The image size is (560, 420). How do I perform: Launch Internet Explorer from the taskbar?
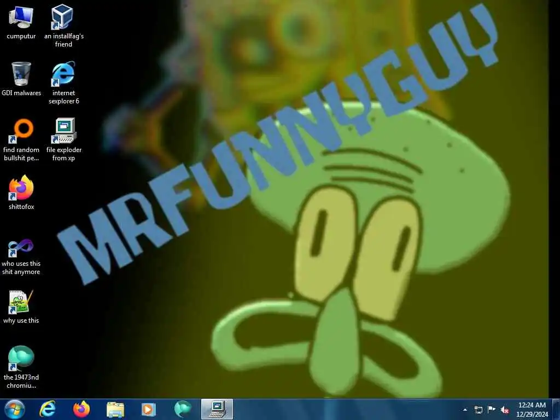[x=47, y=409]
